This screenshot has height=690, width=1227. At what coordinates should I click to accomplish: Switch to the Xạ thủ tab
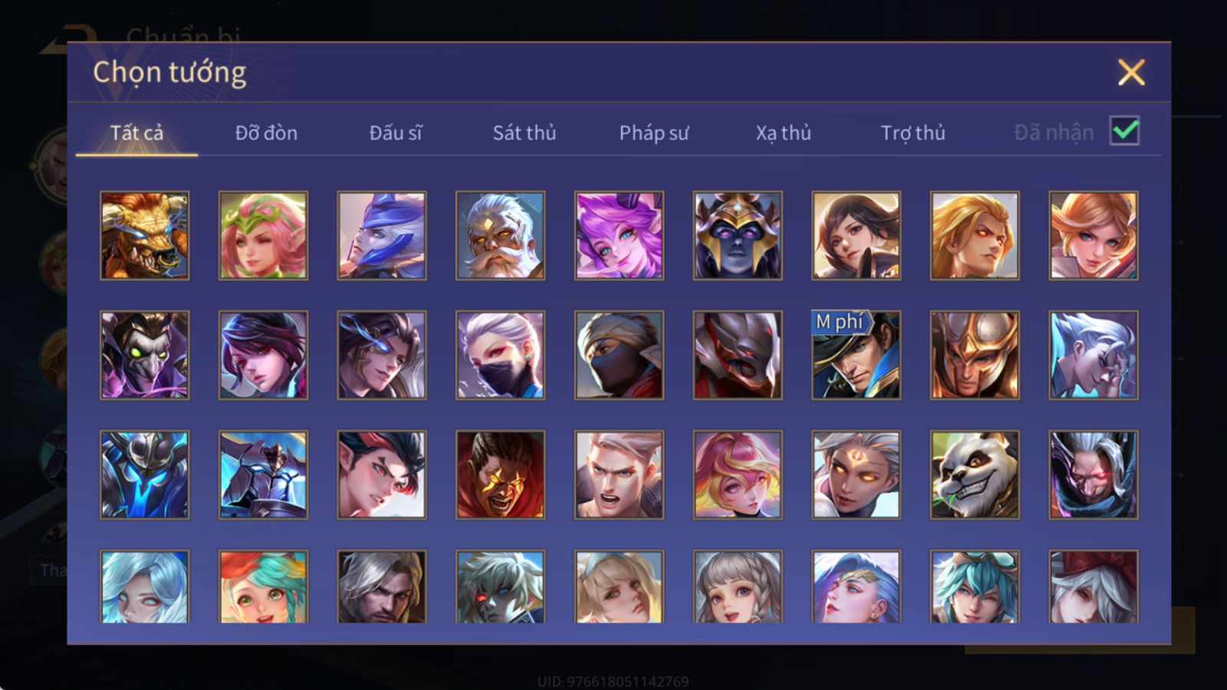pyautogui.click(x=783, y=133)
